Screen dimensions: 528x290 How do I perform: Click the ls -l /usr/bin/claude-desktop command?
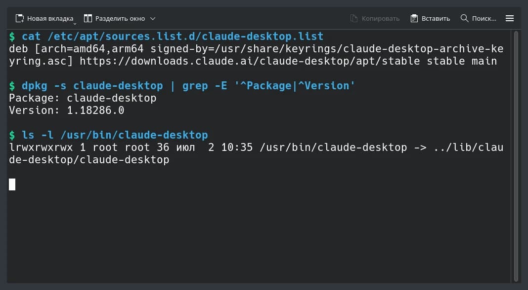115,135
